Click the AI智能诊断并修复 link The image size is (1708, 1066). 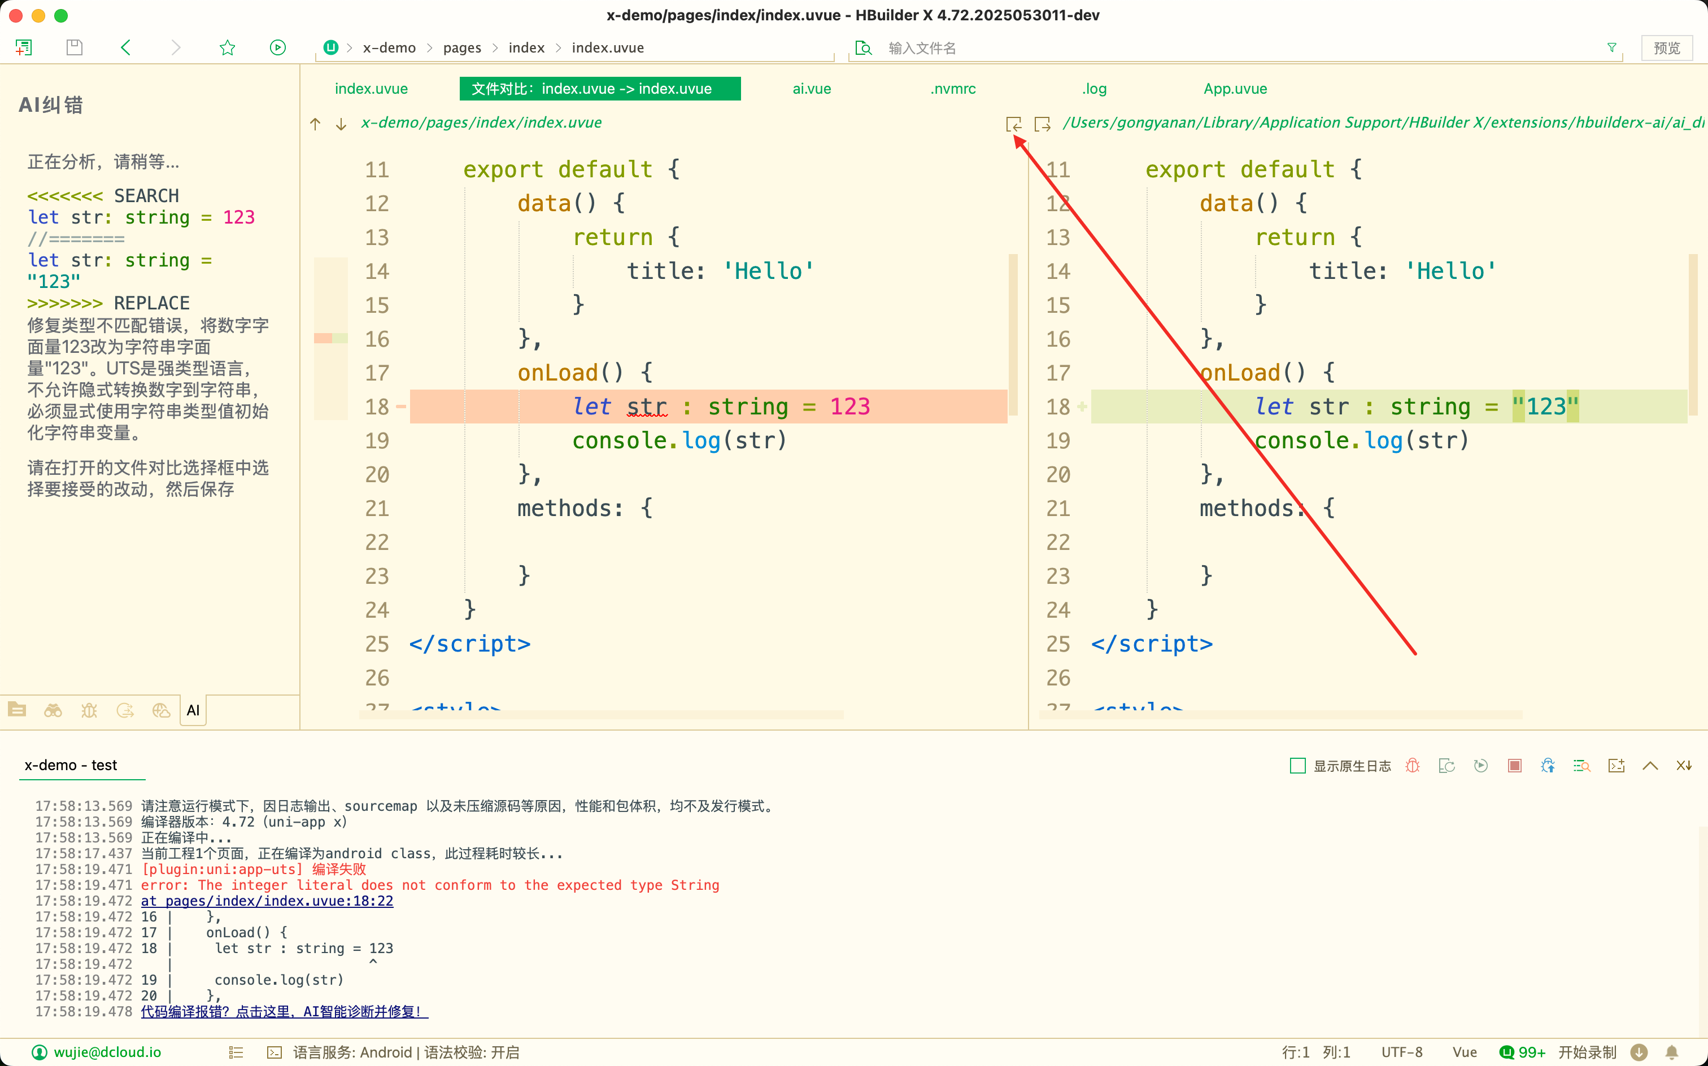284,1012
